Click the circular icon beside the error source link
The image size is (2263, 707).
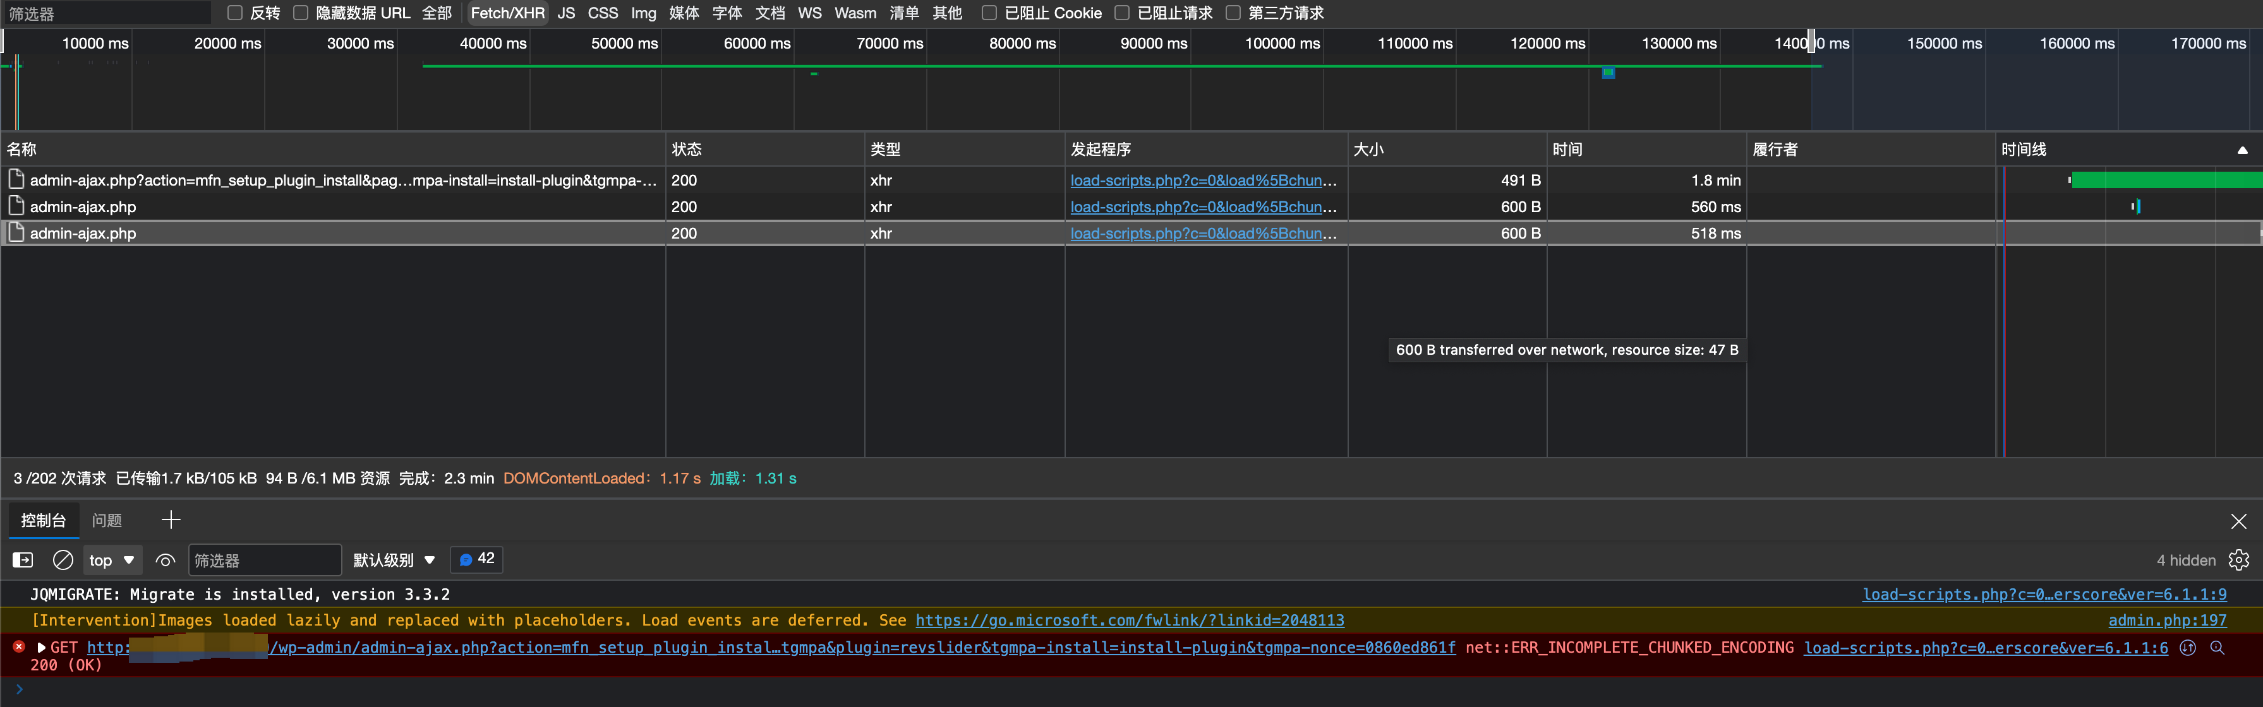[x=2188, y=647]
